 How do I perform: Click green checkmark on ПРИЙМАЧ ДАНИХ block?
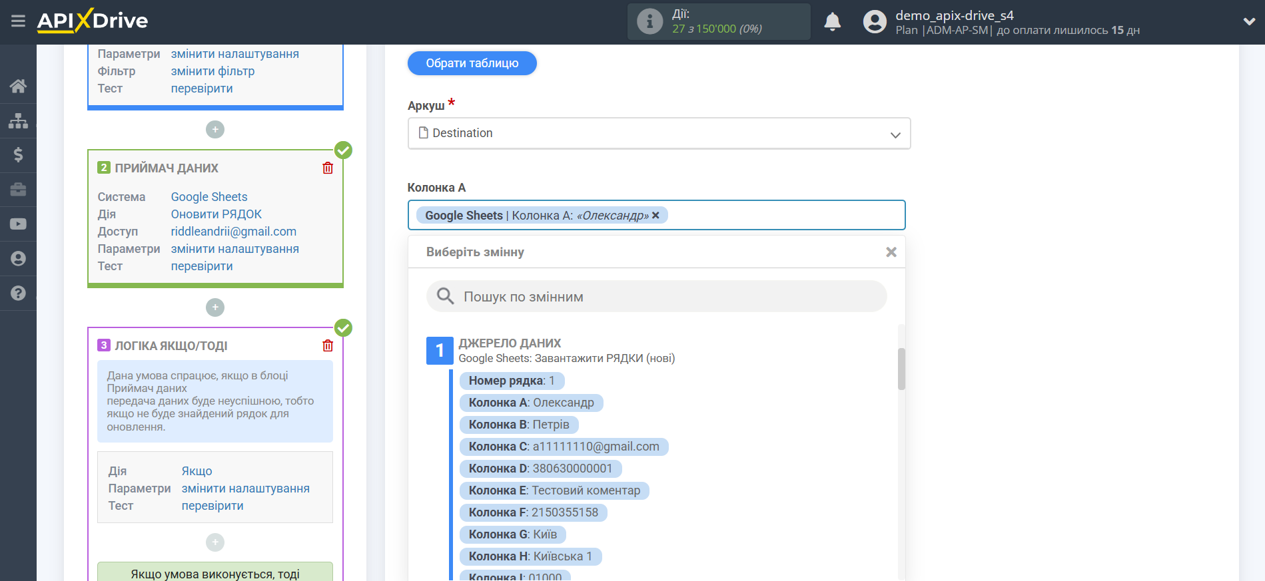coord(343,150)
